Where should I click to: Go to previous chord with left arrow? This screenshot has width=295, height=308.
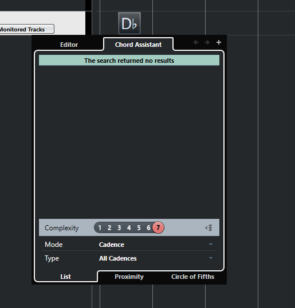point(196,42)
